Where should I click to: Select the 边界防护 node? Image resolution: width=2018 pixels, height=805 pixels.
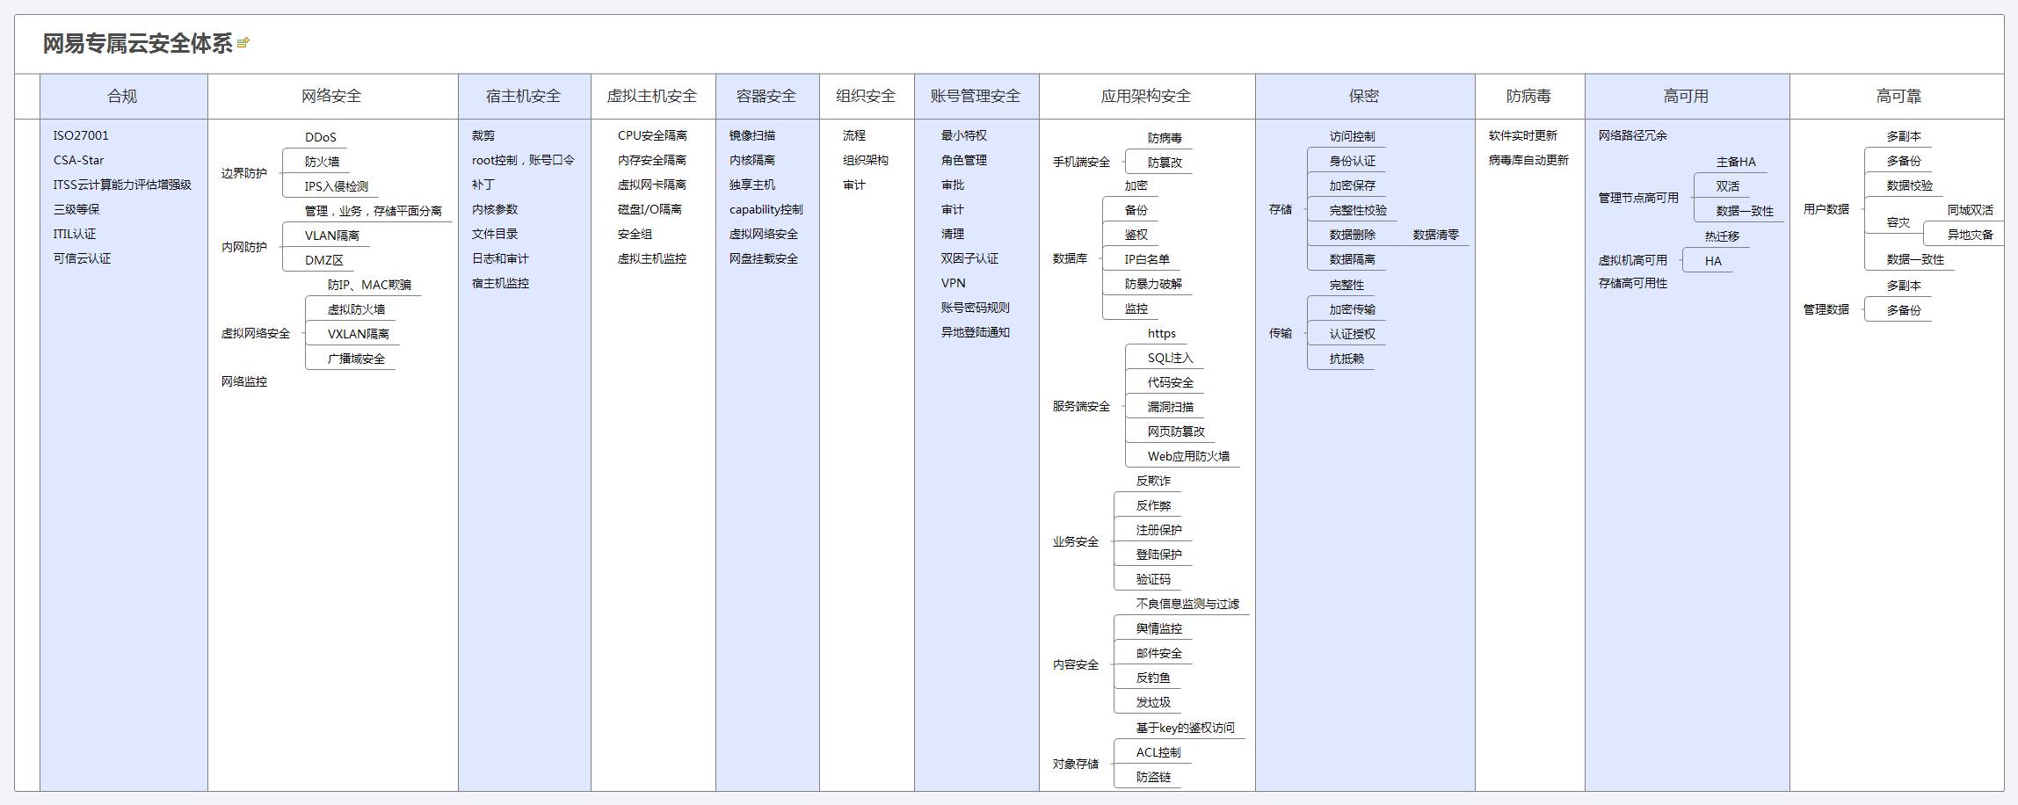pos(244,173)
